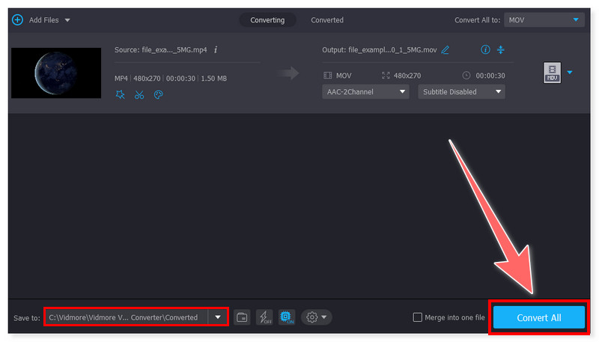The width and height of the screenshot is (599, 342).
Task: Open the output folder icon
Action: [x=242, y=317]
